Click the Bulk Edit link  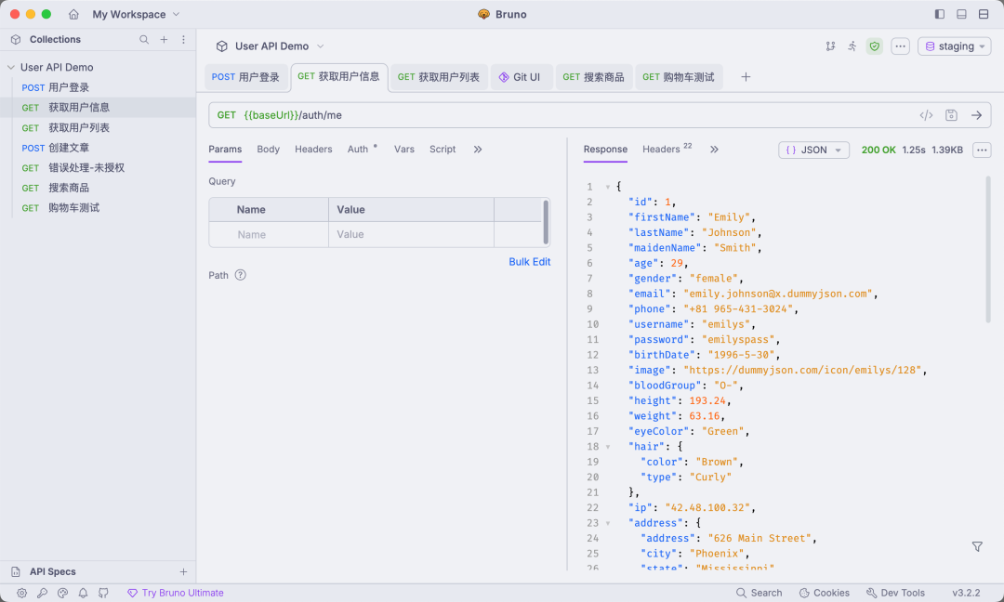click(x=529, y=262)
